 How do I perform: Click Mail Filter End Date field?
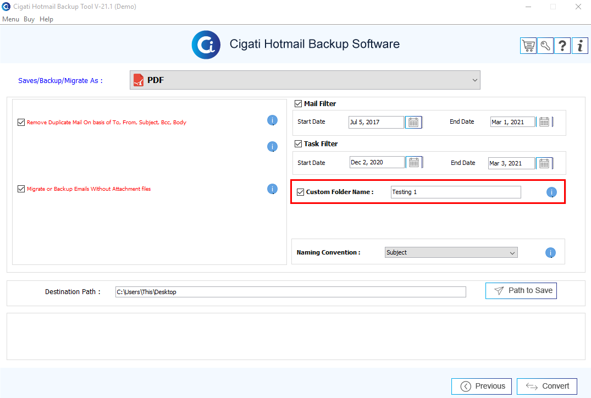[512, 121]
